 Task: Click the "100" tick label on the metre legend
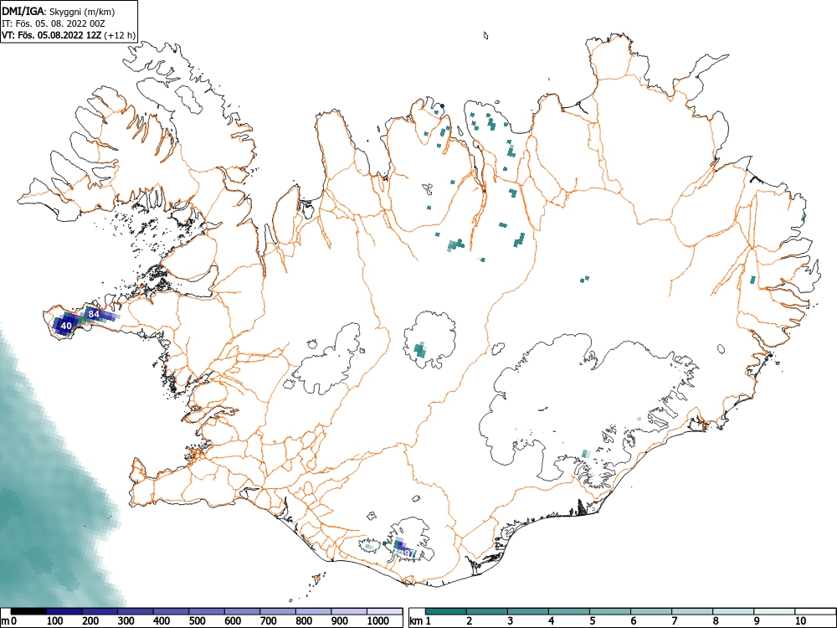(x=55, y=620)
